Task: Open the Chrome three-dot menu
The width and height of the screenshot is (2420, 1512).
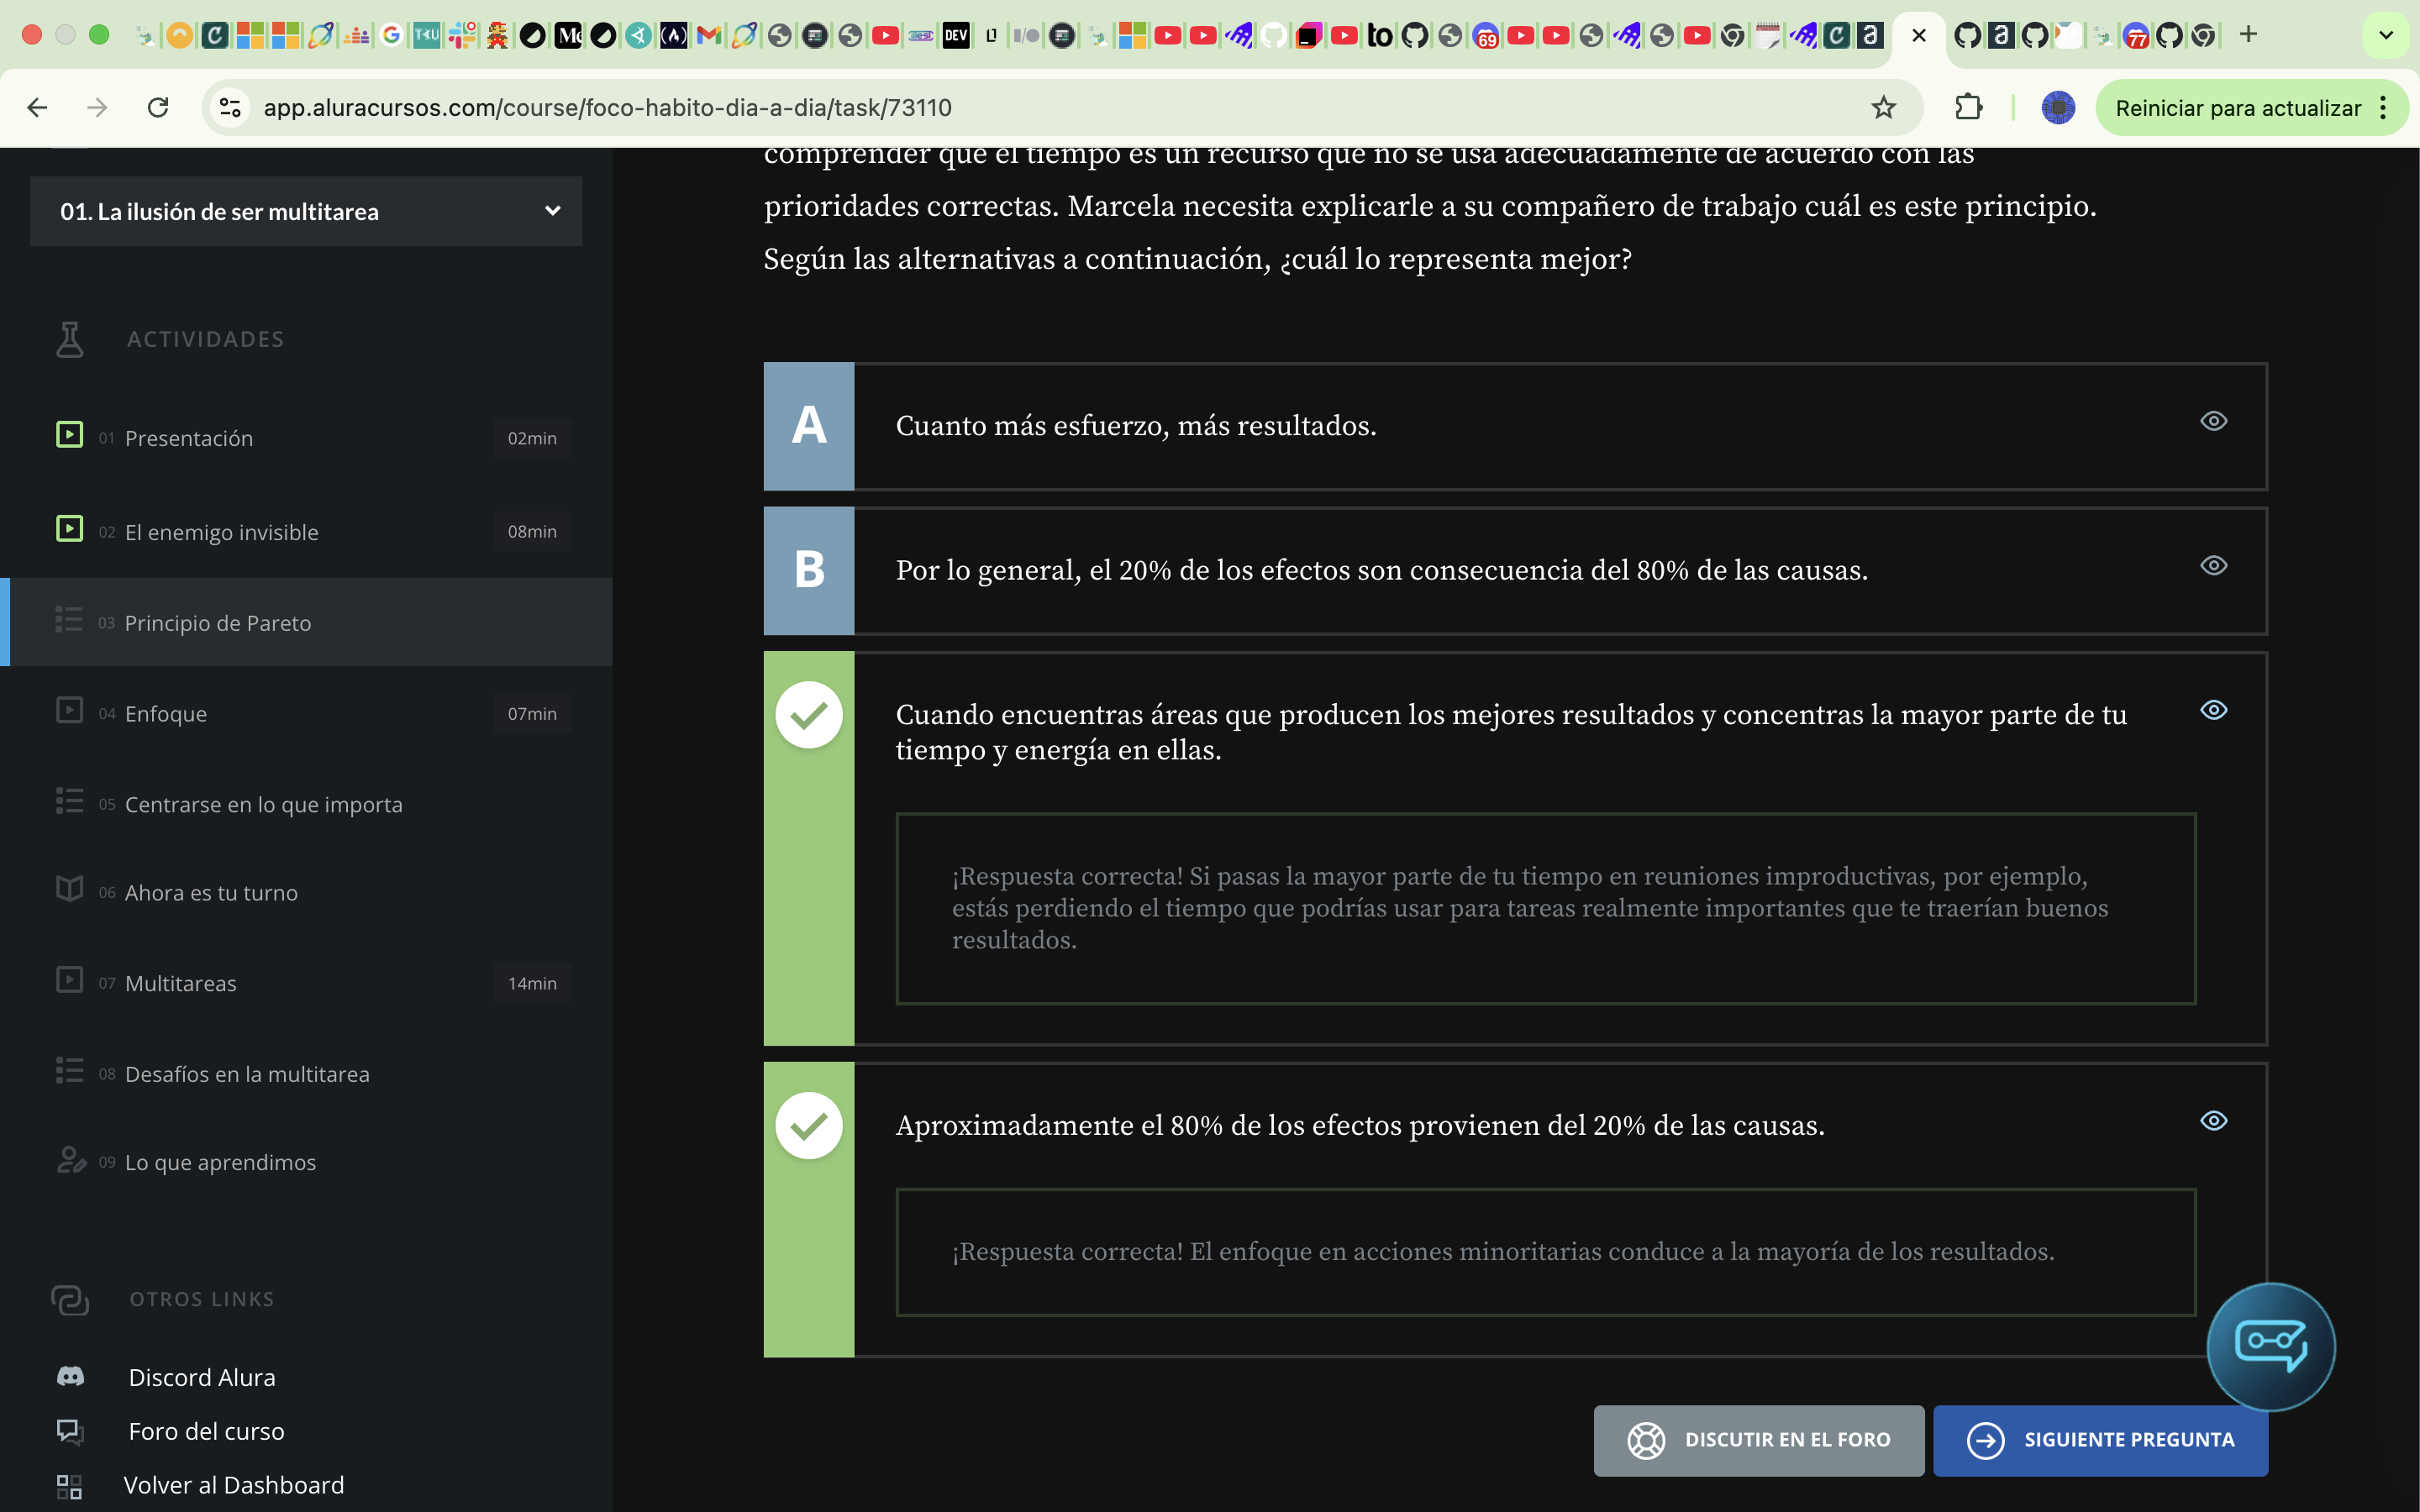Action: click(x=2384, y=108)
